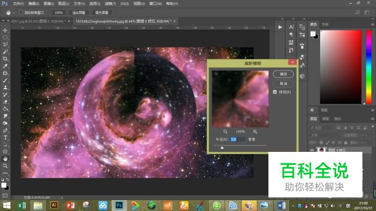Image resolution: width=376 pixels, height=211 pixels.
Task: Zoom in the Gaussian Blur preview
Action: coord(255,131)
